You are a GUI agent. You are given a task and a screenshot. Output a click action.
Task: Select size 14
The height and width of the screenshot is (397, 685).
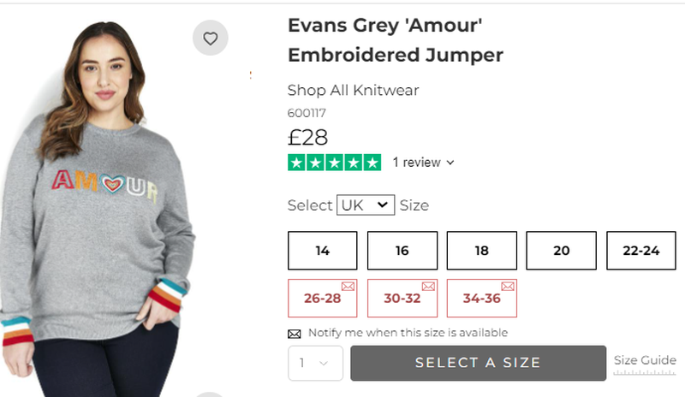pos(323,251)
